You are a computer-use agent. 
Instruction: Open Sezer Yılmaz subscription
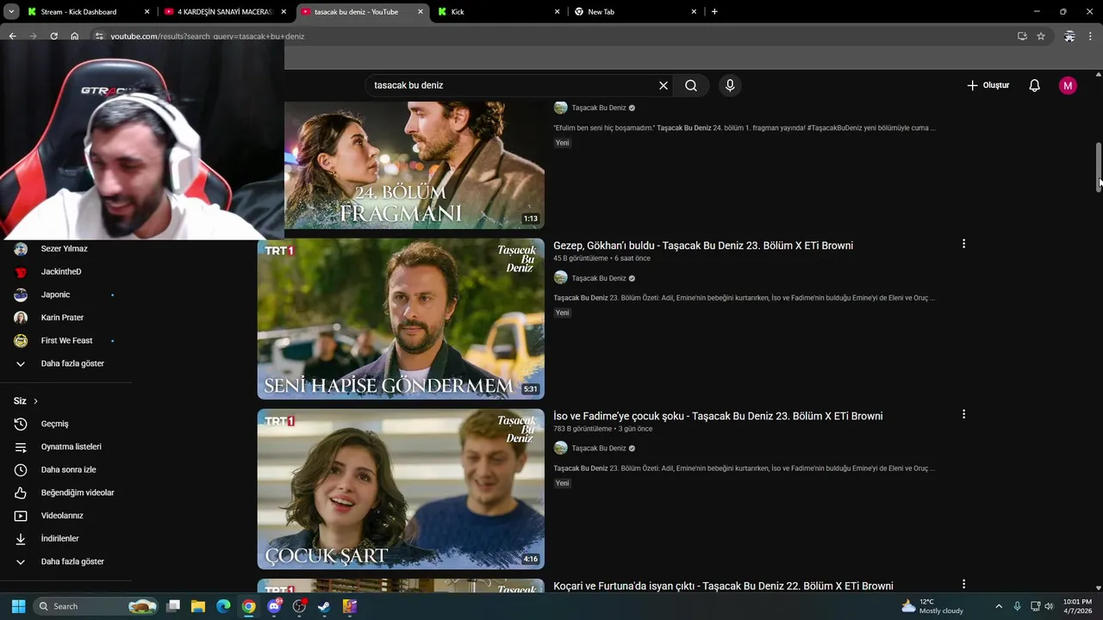click(65, 249)
